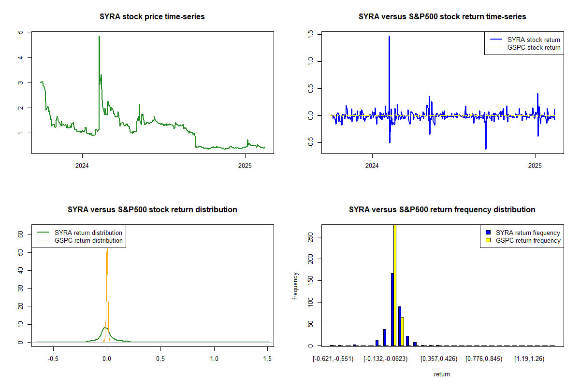Select the "GSPC stock return" legend label

[534, 48]
